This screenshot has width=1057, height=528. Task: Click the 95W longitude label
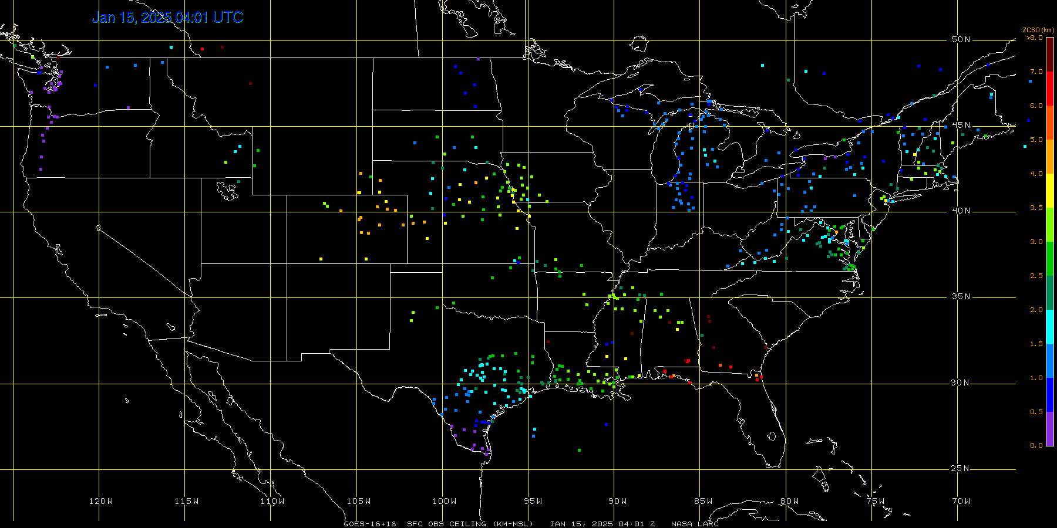(533, 501)
